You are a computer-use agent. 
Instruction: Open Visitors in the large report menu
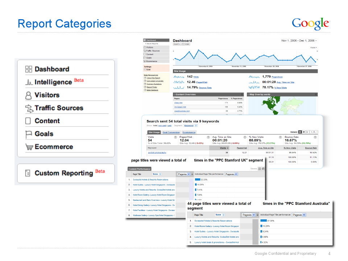(47, 95)
